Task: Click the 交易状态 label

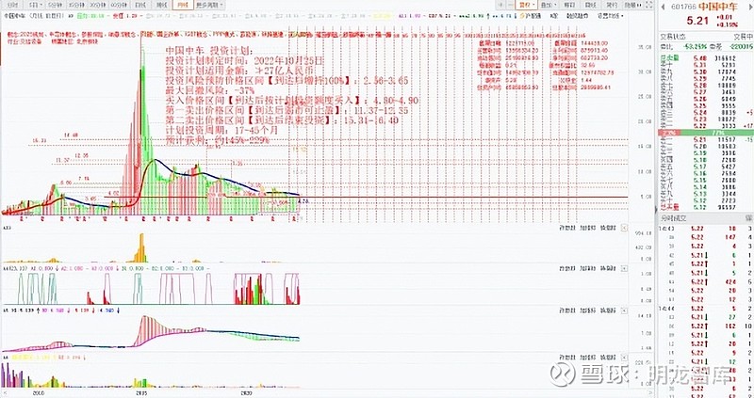Action: 672,37
